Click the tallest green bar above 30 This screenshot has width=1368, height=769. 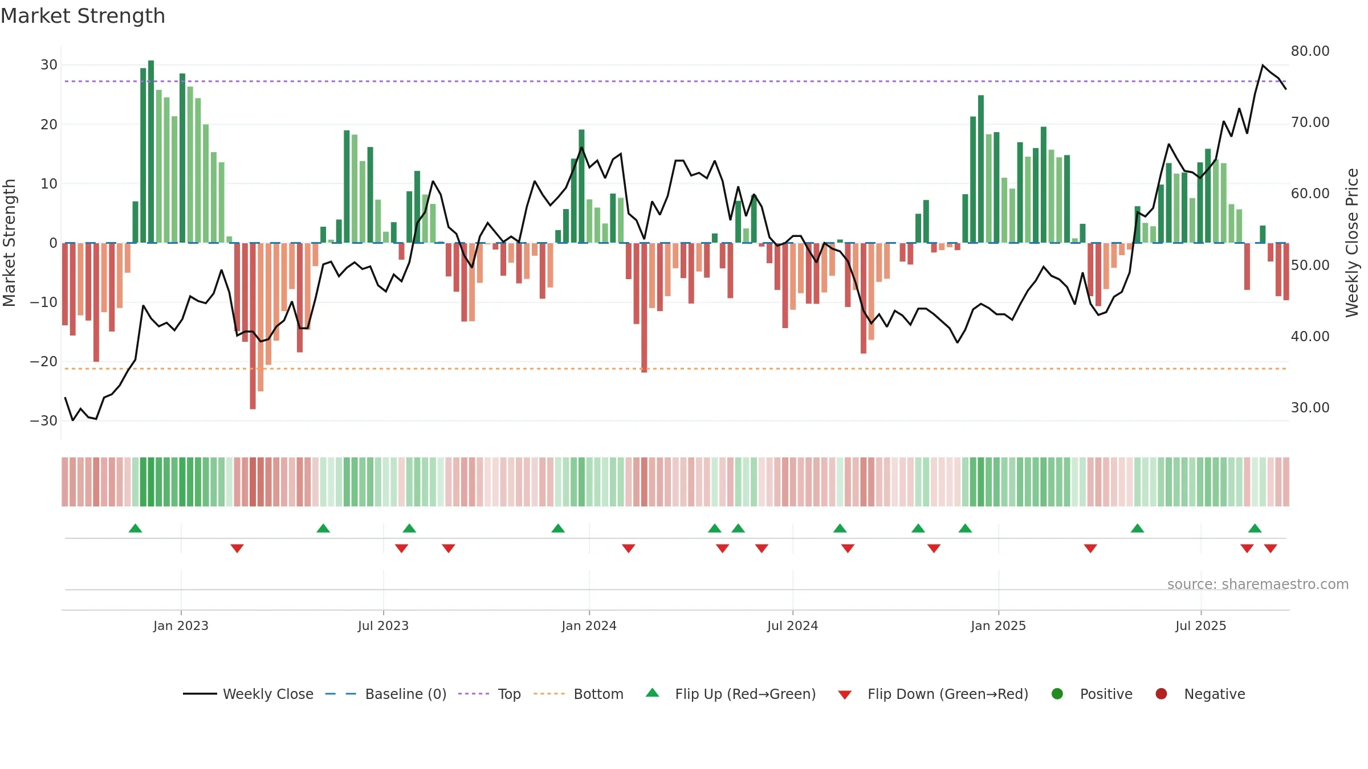pyautogui.click(x=151, y=152)
